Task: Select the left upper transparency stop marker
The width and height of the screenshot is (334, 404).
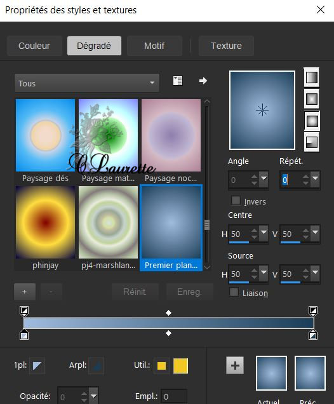Action: click(24, 311)
